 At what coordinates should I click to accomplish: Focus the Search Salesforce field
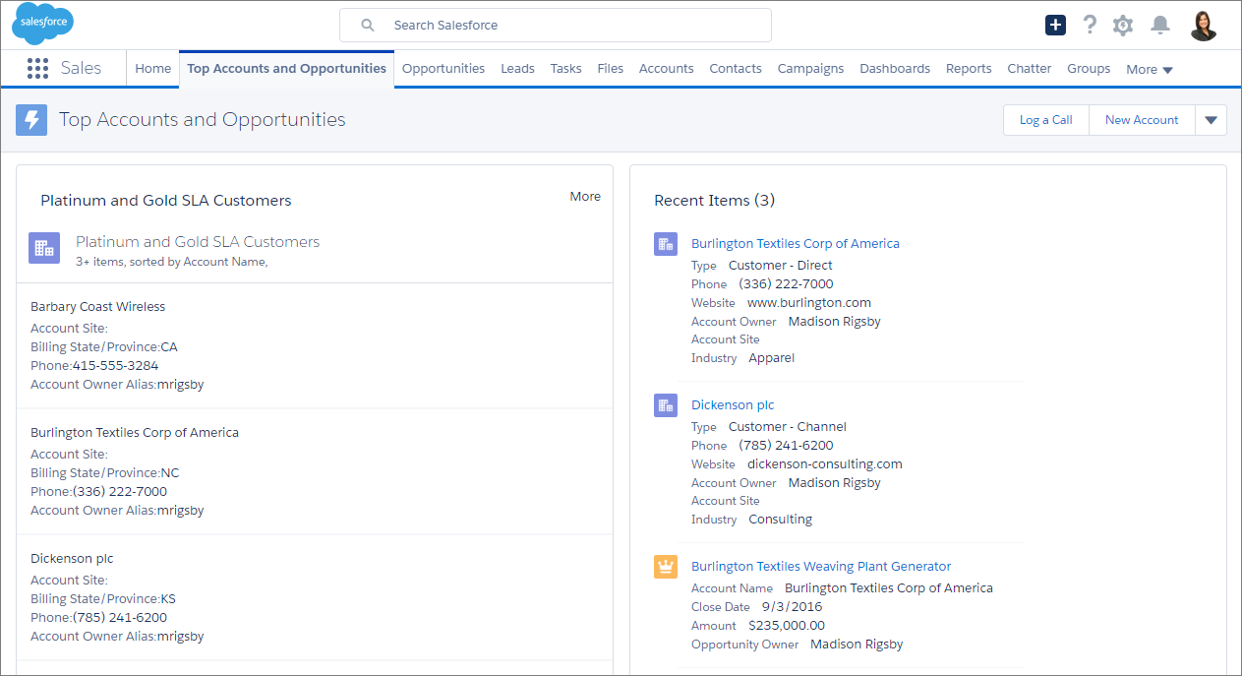(x=556, y=26)
